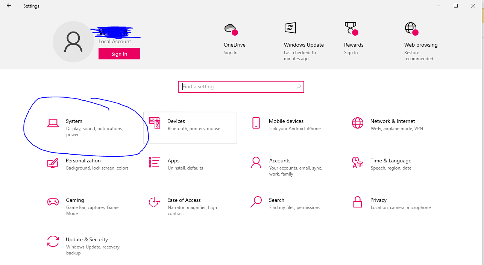Screen dimensions: 484x265
Task: Open the Apps list icon
Action: pos(155,162)
